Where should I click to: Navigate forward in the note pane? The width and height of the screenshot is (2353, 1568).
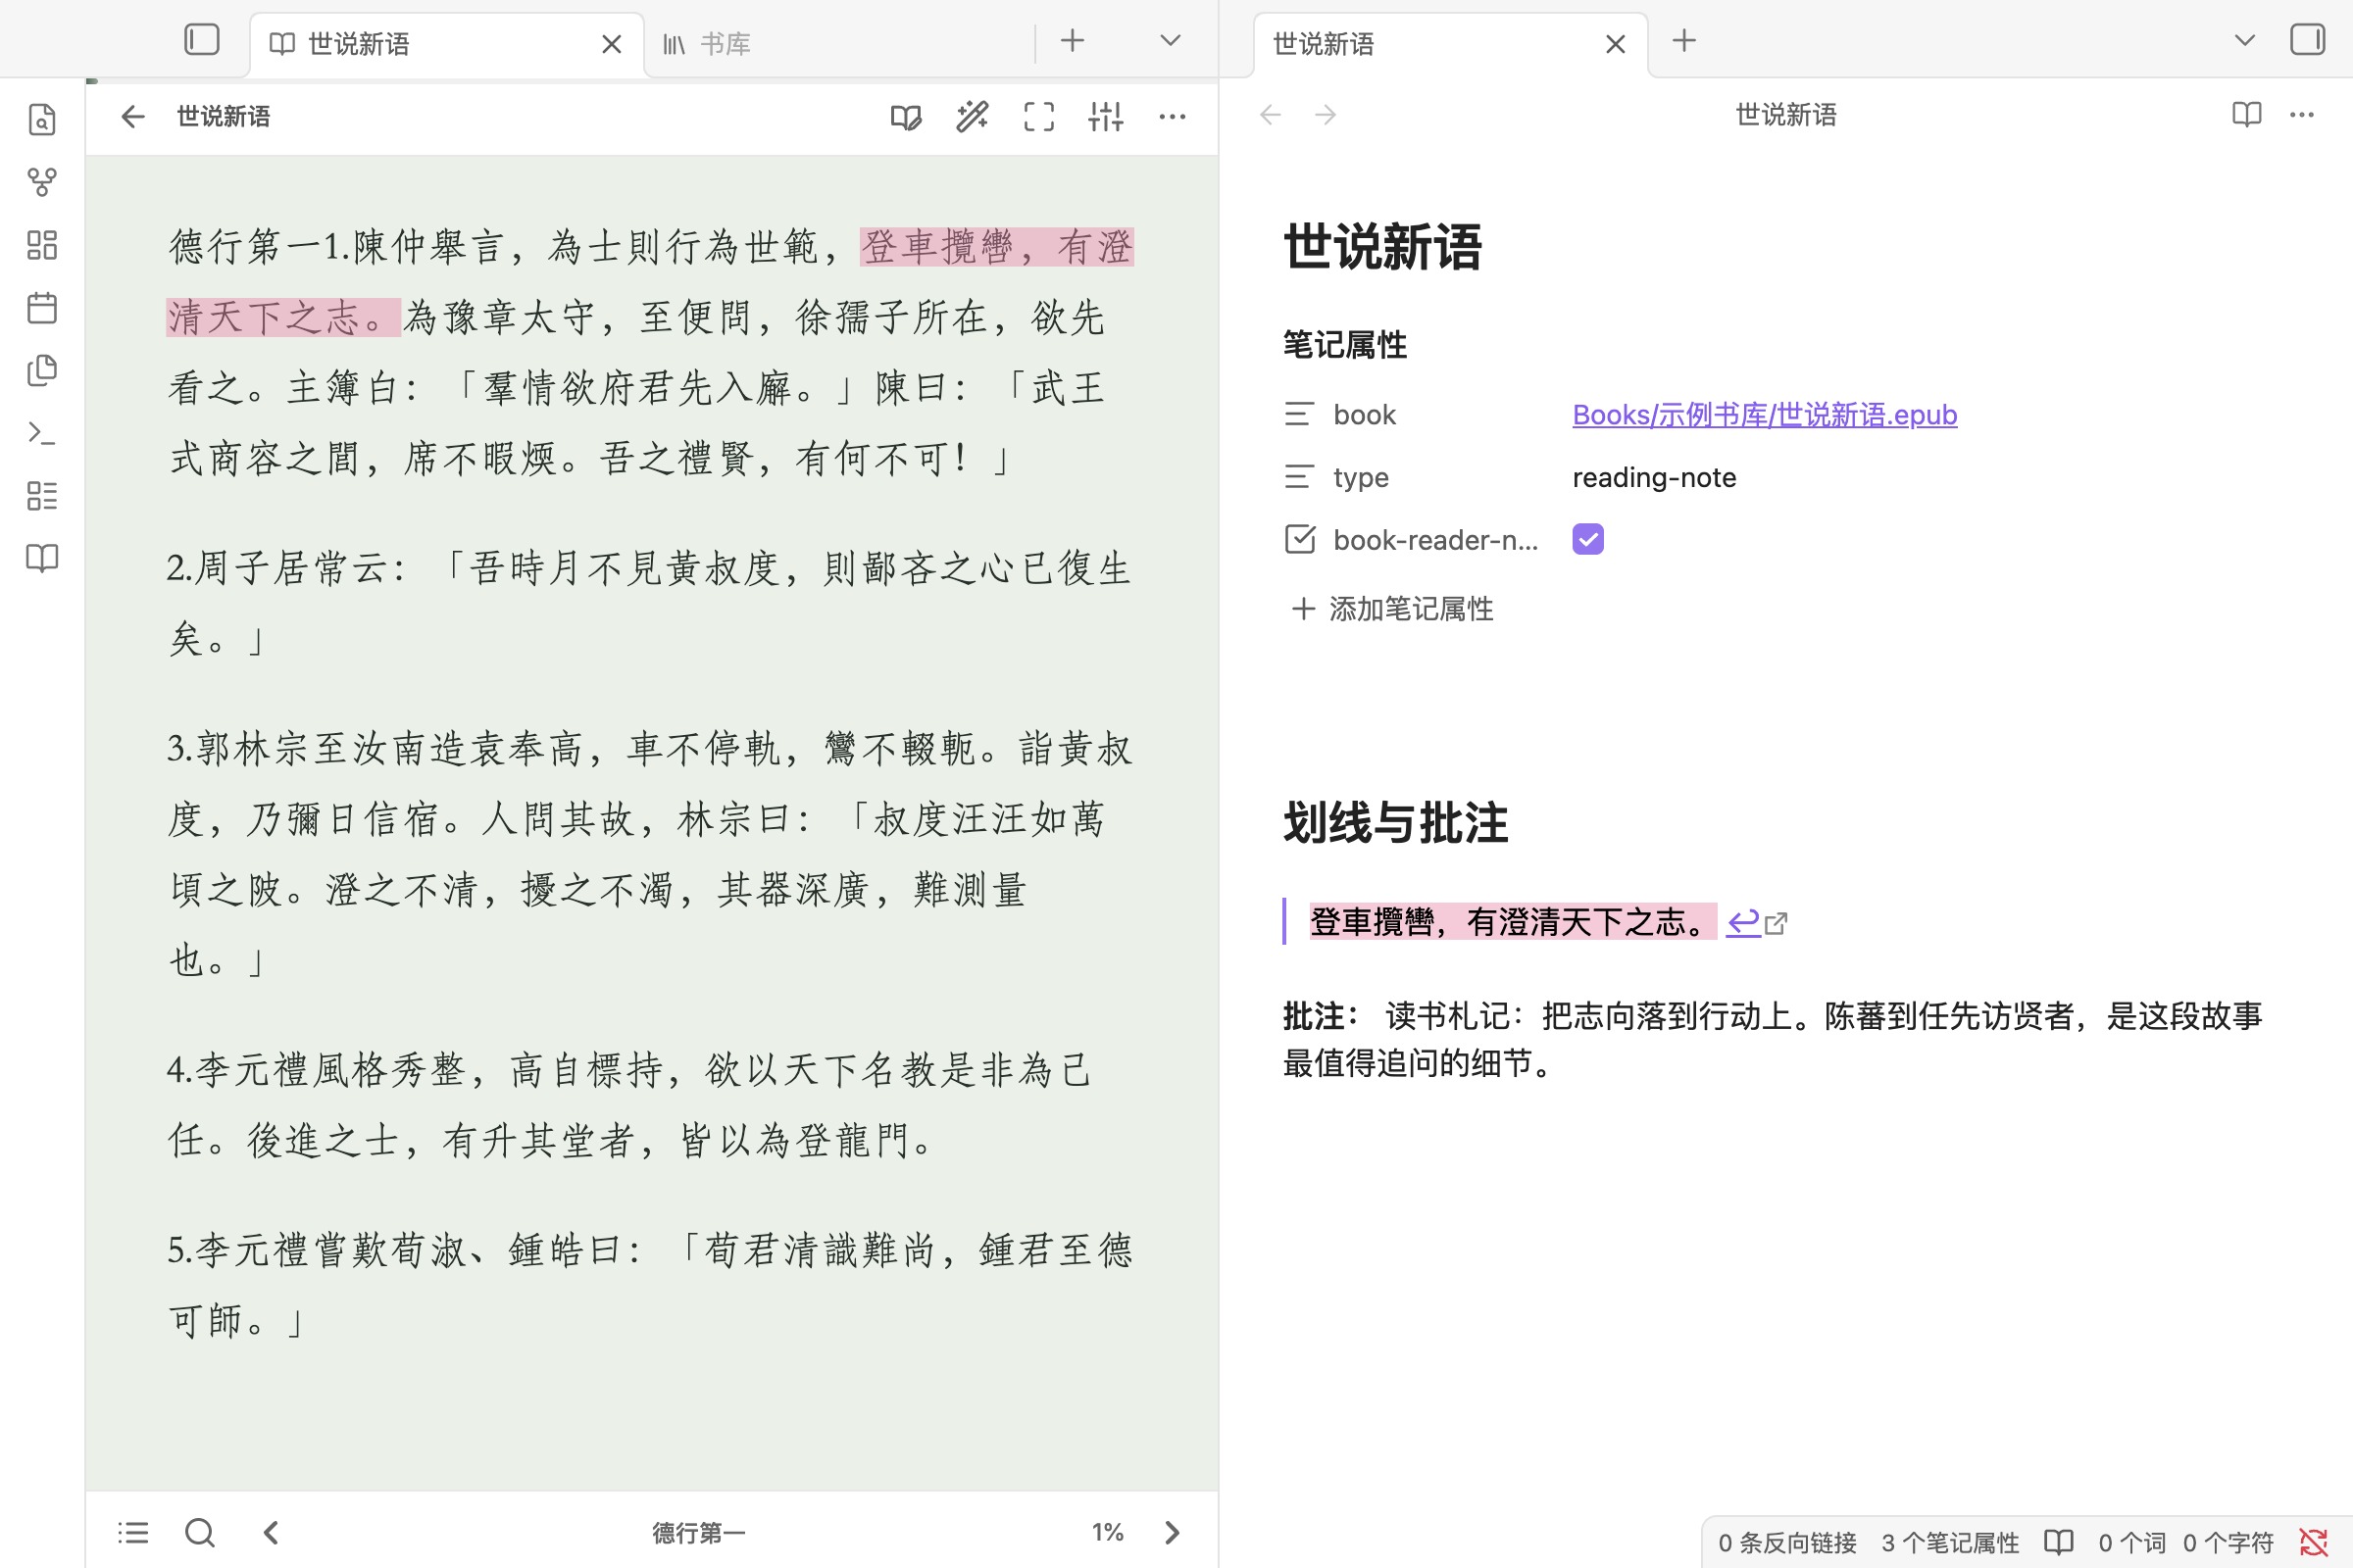click(1326, 115)
